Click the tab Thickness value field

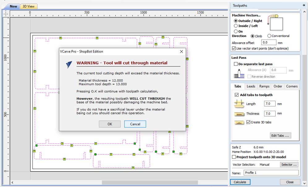pyautogui.click(x=270, y=114)
